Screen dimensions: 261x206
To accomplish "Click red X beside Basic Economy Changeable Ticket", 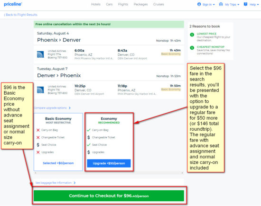I will (x=38, y=137).
